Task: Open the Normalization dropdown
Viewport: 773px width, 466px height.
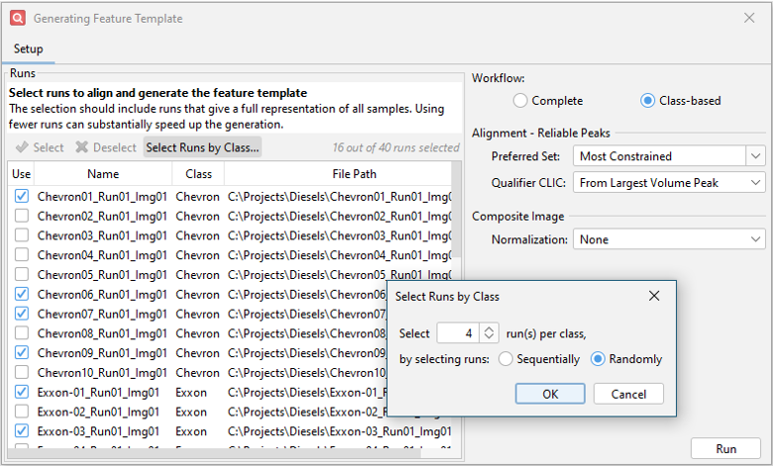Action: coord(669,239)
